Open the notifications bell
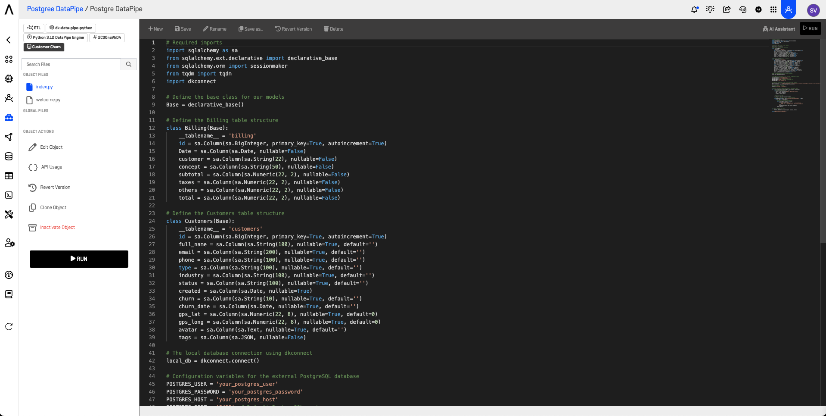 694,9
